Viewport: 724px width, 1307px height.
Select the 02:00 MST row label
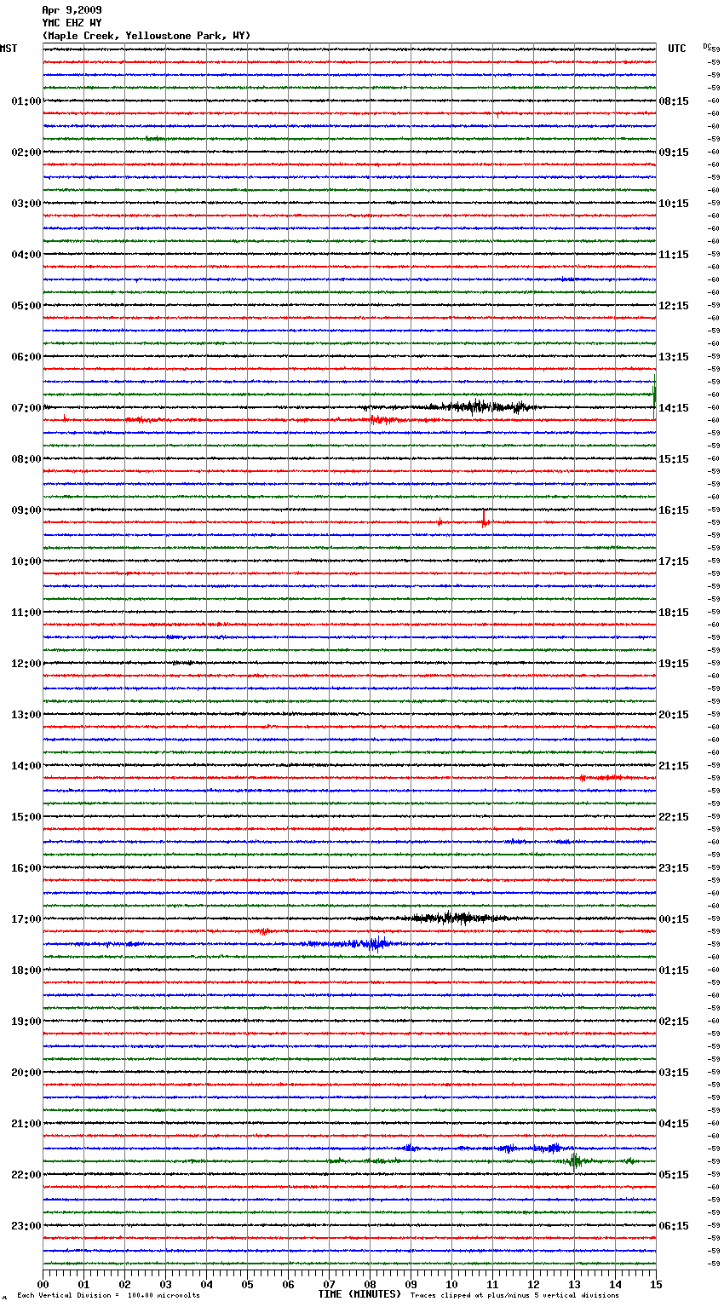[x=26, y=153]
